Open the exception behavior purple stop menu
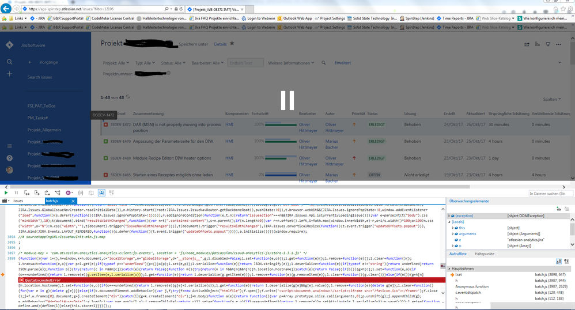The width and height of the screenshot is (575, 310). (69, 192)
